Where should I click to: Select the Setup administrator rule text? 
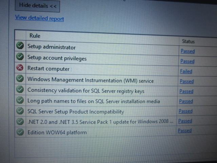point(52,47)
